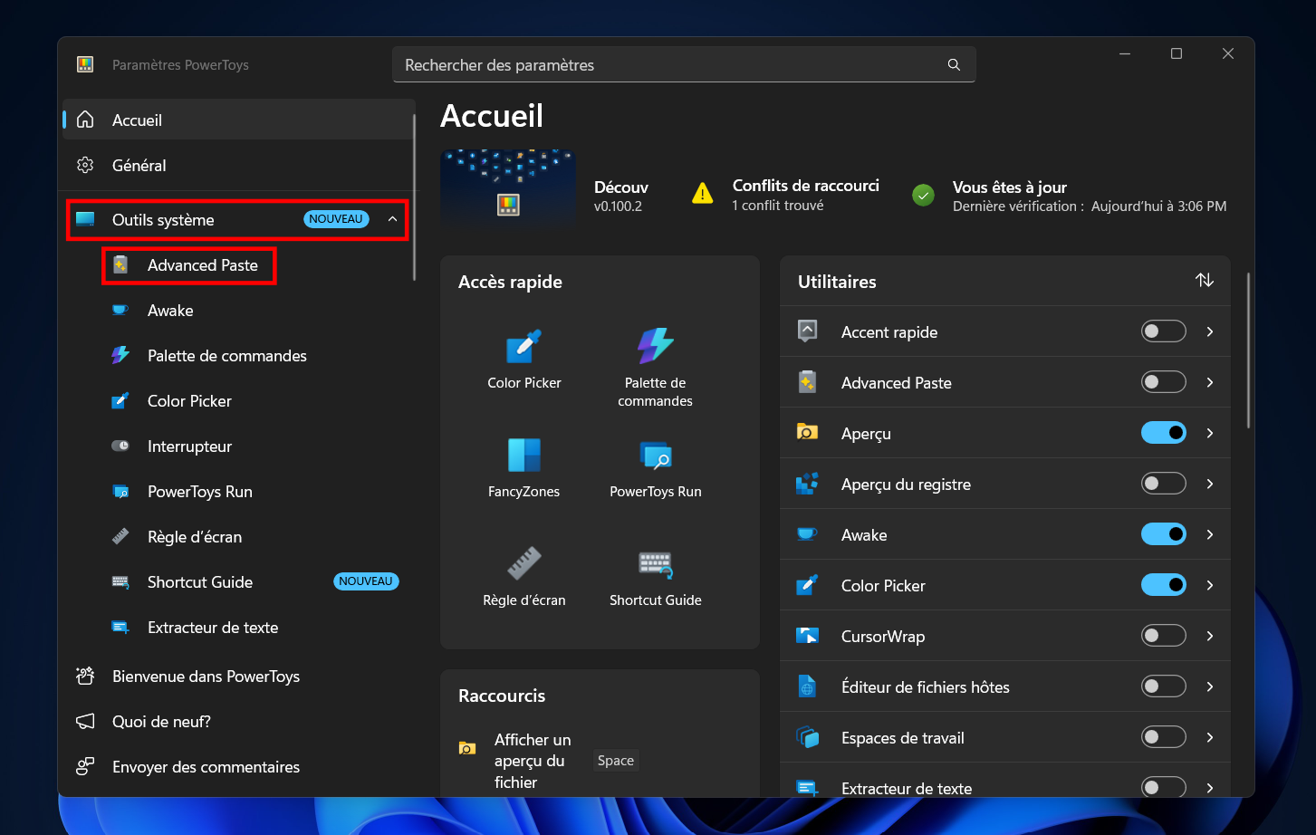Collapse the Outils système group

pyautogui.click(x=392, y=219)
